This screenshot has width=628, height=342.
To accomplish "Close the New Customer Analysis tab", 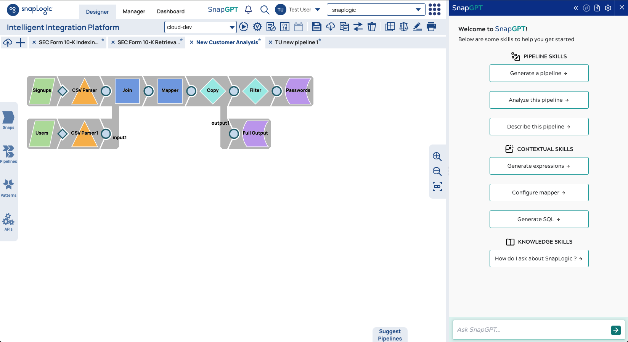I will point(192,42).
